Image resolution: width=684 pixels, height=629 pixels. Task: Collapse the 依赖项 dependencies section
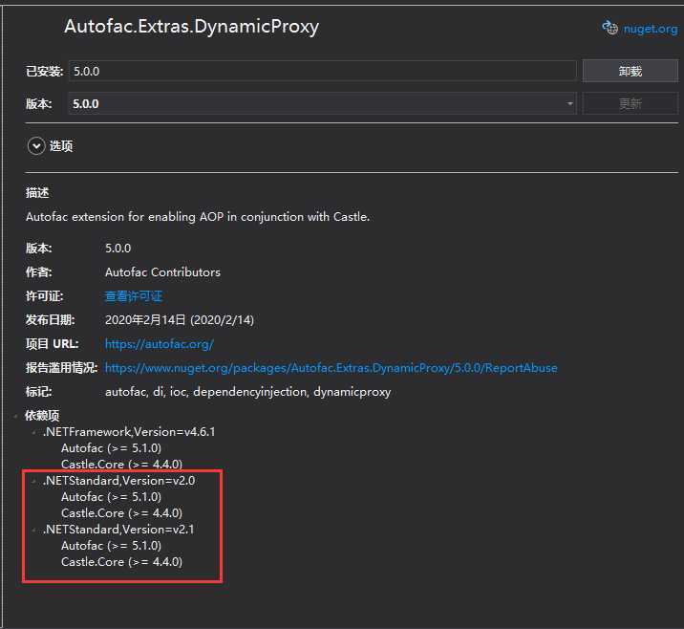16,417
